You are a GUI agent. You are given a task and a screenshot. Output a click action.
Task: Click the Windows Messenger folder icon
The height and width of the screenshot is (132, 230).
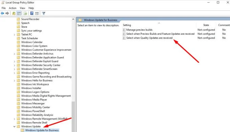[18, 103]
